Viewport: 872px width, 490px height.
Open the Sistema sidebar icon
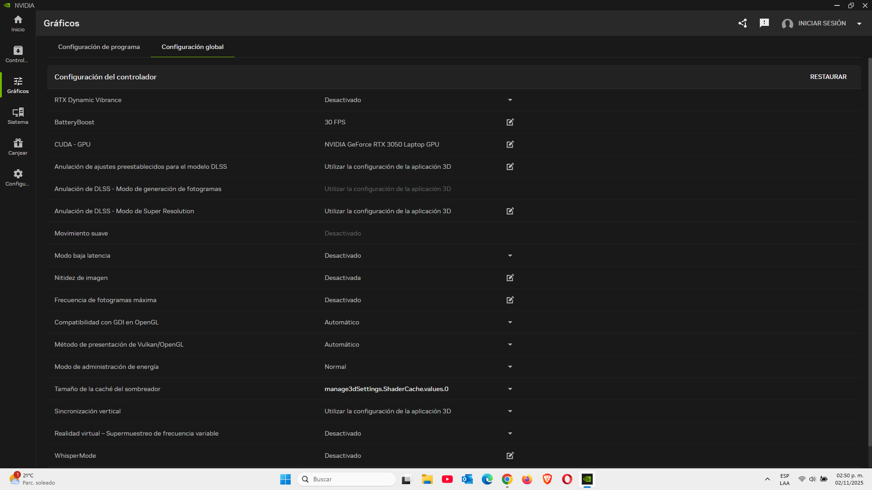(18, 116)
